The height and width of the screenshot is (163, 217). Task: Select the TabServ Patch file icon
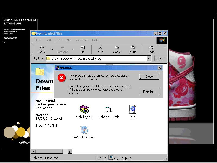(108, 109)
